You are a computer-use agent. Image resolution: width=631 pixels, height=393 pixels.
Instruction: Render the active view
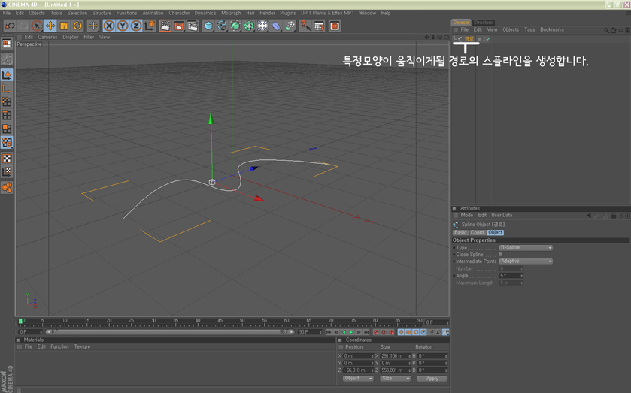[165, 26]
